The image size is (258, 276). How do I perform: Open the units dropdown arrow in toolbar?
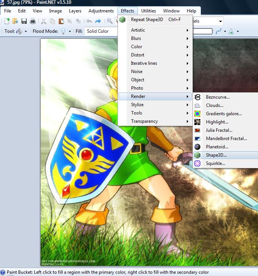220,21
